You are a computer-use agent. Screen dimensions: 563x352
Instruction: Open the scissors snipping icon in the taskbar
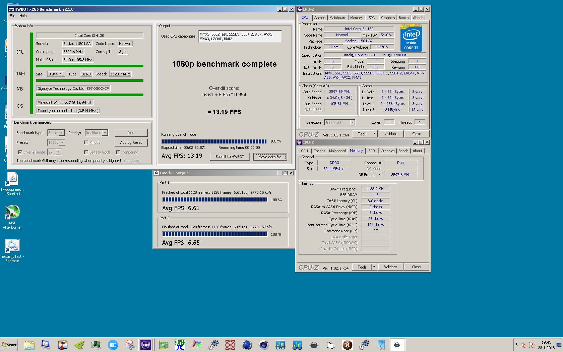point(130,345)
